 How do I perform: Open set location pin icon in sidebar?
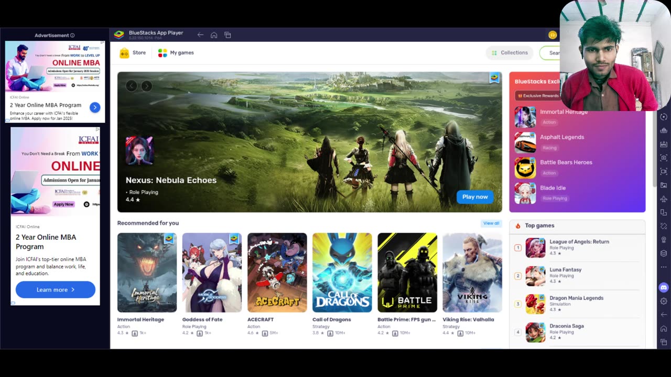tap(664, 240)
